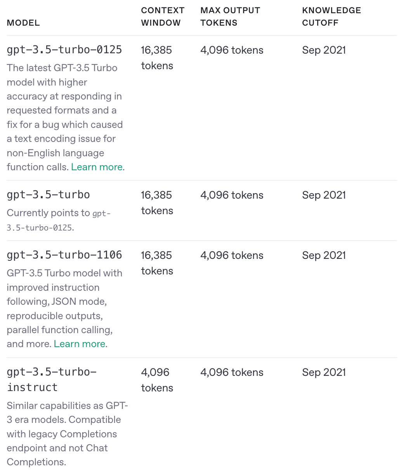
Task: Click Sep 2021 cutoff in gpt-3.5-turbo-0125 row
Action: (x=324, y=50)
